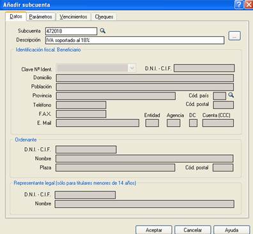
Task: Click the Representante legal group heading
Action: coord(75,183)
